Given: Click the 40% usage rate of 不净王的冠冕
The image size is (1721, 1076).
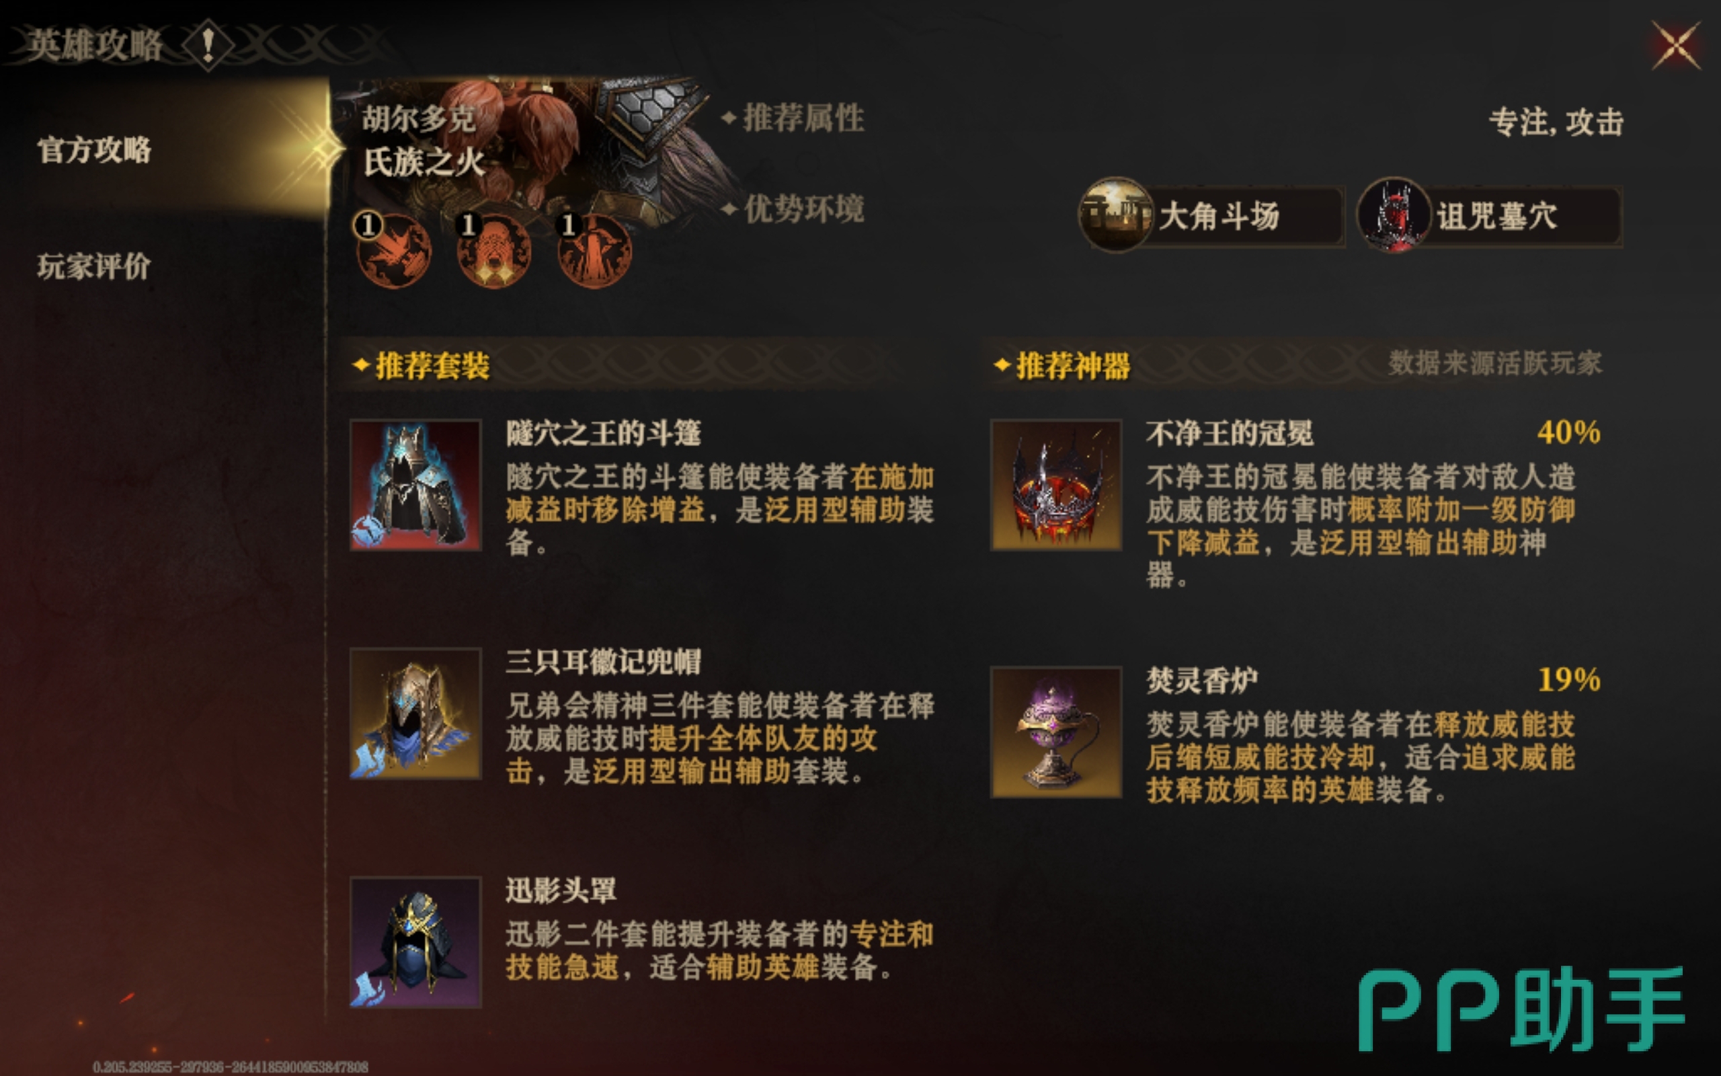Looking at the screenshot, I should tap(1569, 432).
